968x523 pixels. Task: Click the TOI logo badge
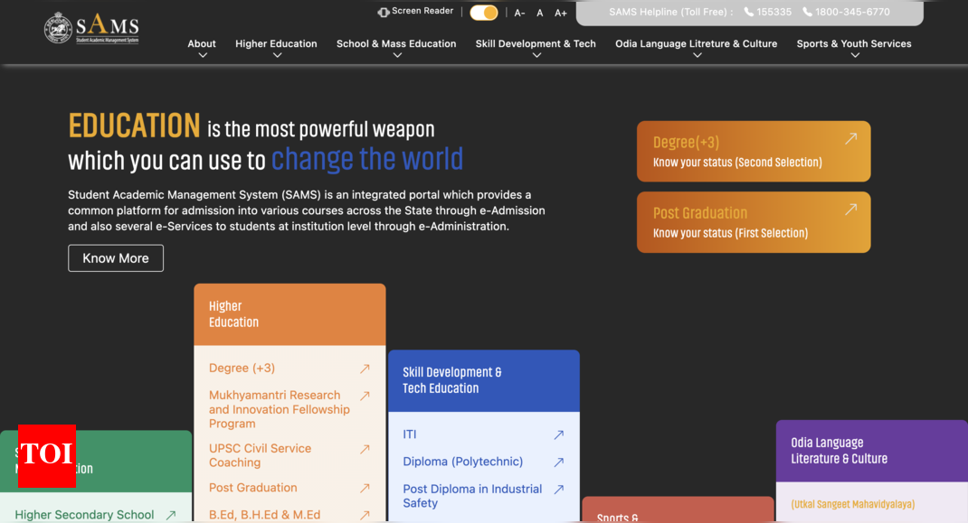click(46, 455)
